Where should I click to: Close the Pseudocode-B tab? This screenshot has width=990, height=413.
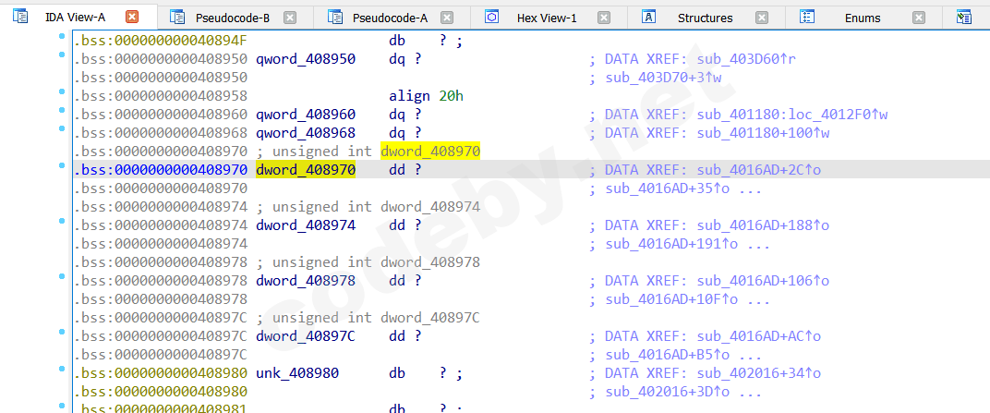(290, 18)
